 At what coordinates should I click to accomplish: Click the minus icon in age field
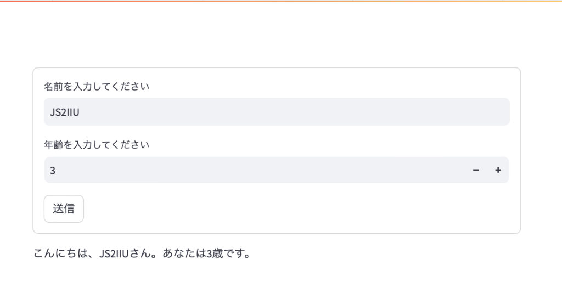(x=476, y=170)
